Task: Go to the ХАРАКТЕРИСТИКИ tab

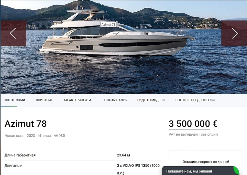Action: (77, 100)
